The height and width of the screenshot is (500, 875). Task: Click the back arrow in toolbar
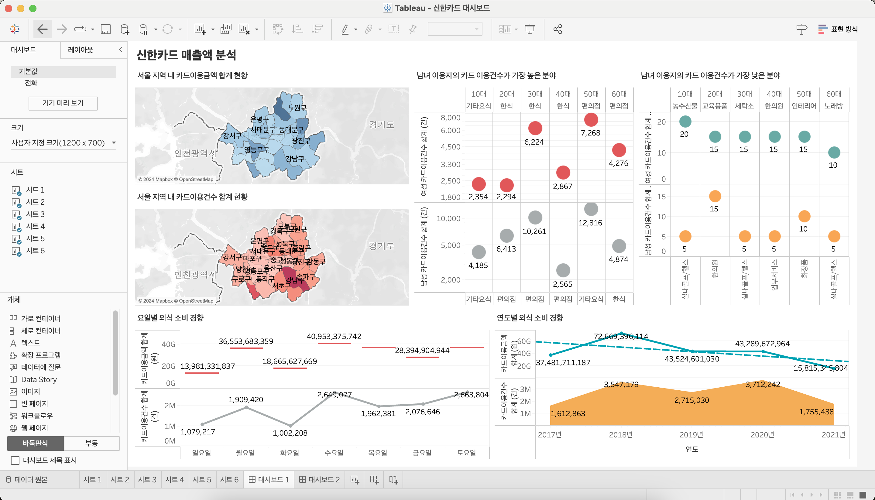pyautogui.click(x=42, y=29)
